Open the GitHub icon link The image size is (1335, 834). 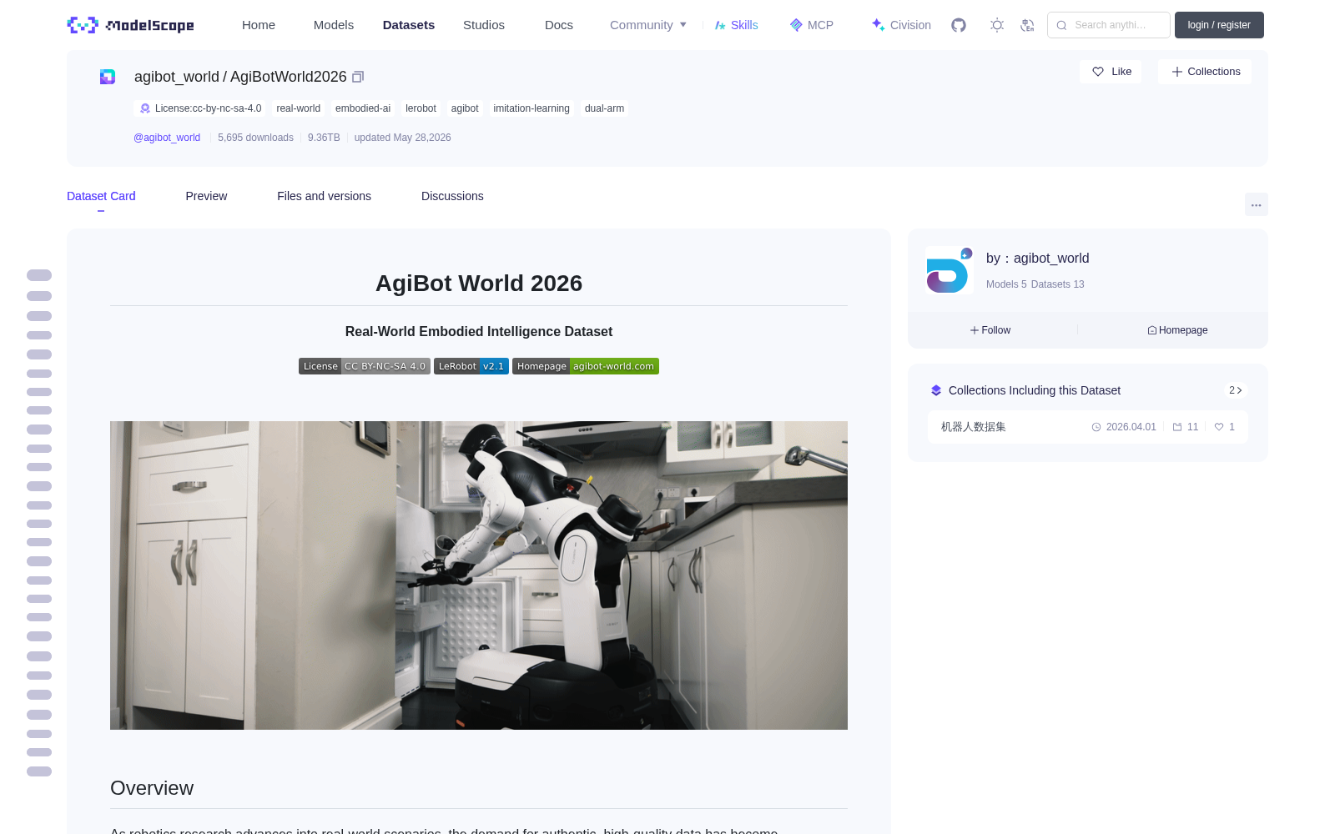pos(959,25)
